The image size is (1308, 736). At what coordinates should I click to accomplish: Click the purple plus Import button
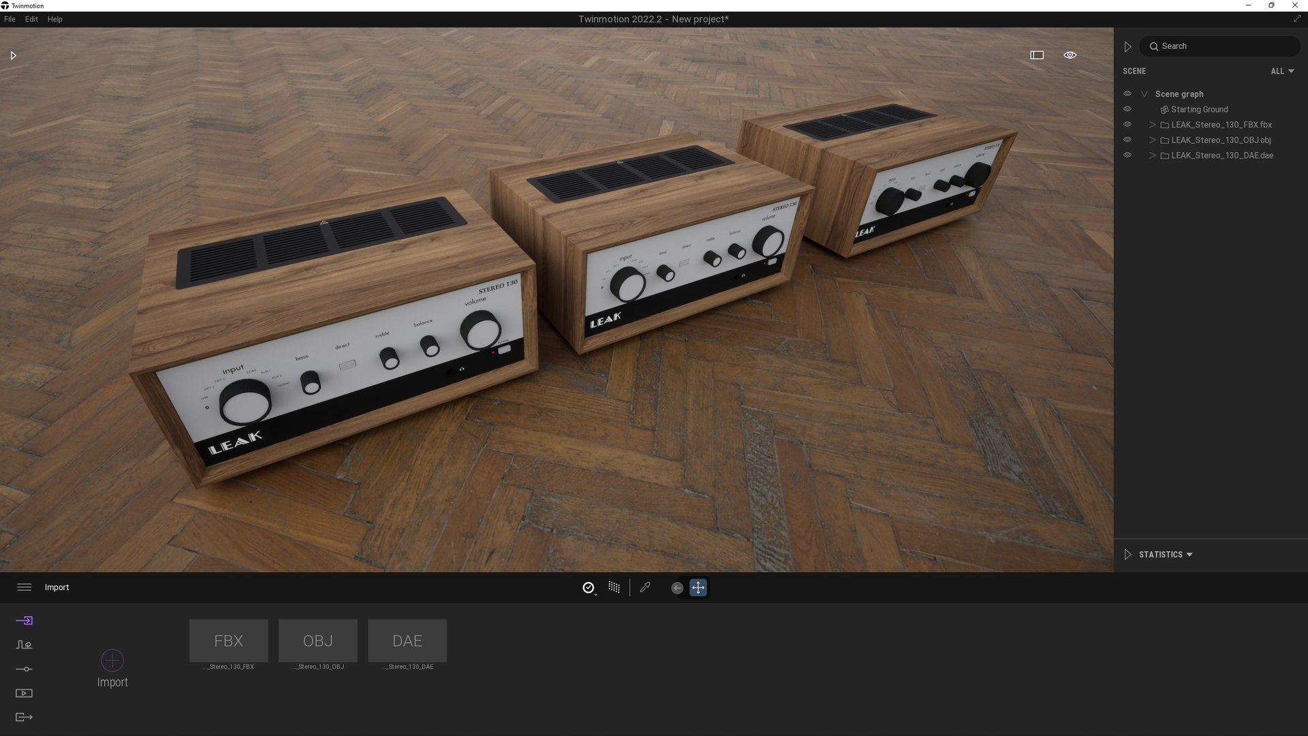112,660
